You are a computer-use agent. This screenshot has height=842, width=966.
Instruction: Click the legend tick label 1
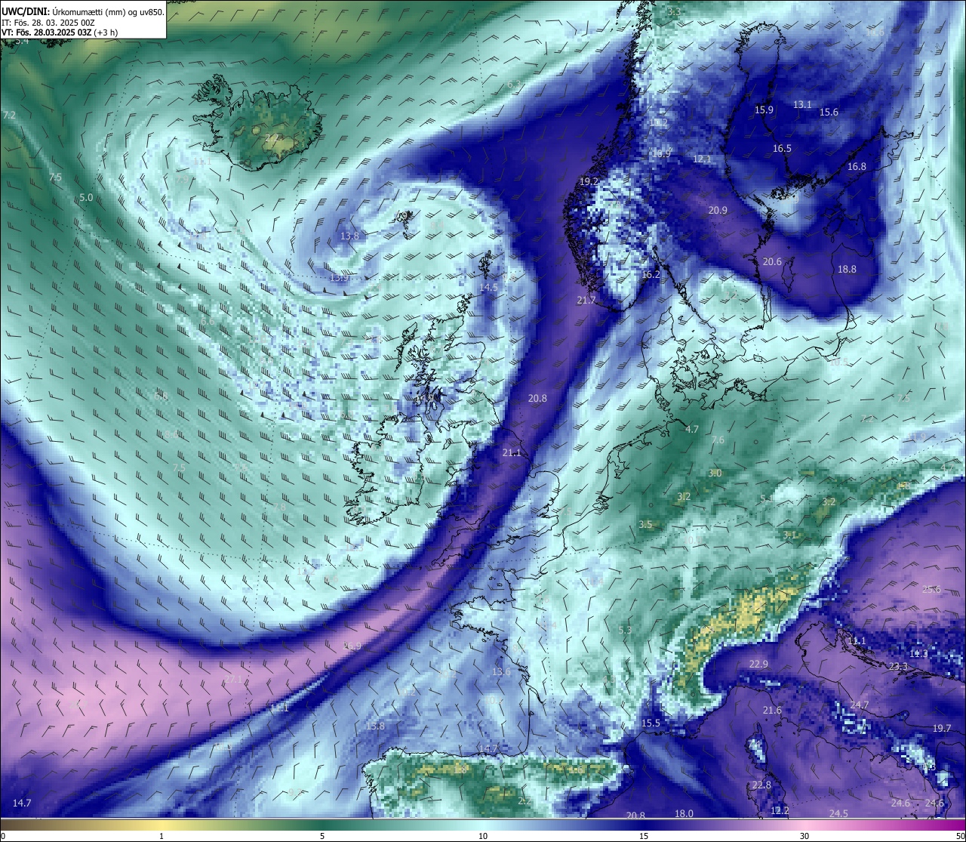tap(162, 836)
